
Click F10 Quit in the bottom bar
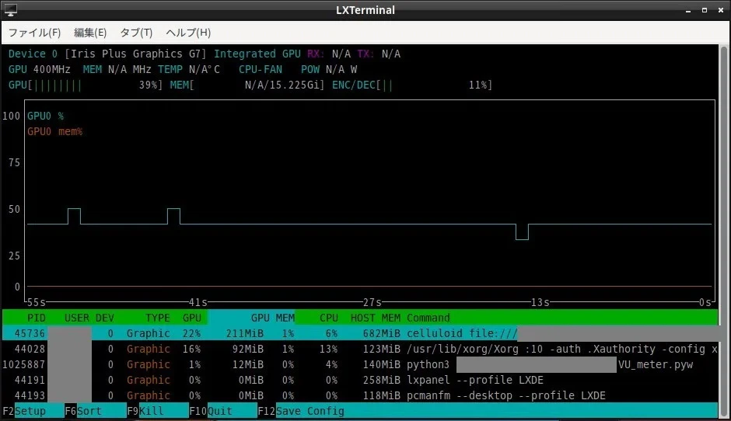point(223,411)
